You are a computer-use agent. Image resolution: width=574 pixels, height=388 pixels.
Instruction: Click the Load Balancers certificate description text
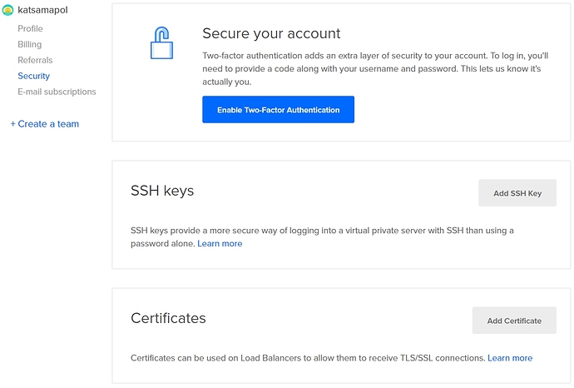pyautogui.click(x=308, y=358)
